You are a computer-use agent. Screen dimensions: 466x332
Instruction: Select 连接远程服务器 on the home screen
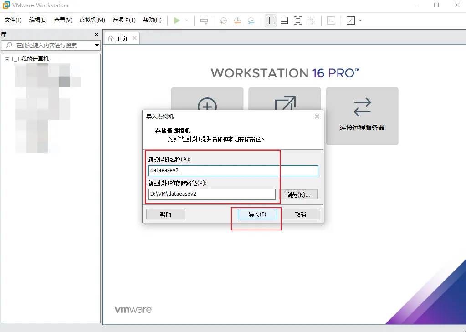coord(362,116)
